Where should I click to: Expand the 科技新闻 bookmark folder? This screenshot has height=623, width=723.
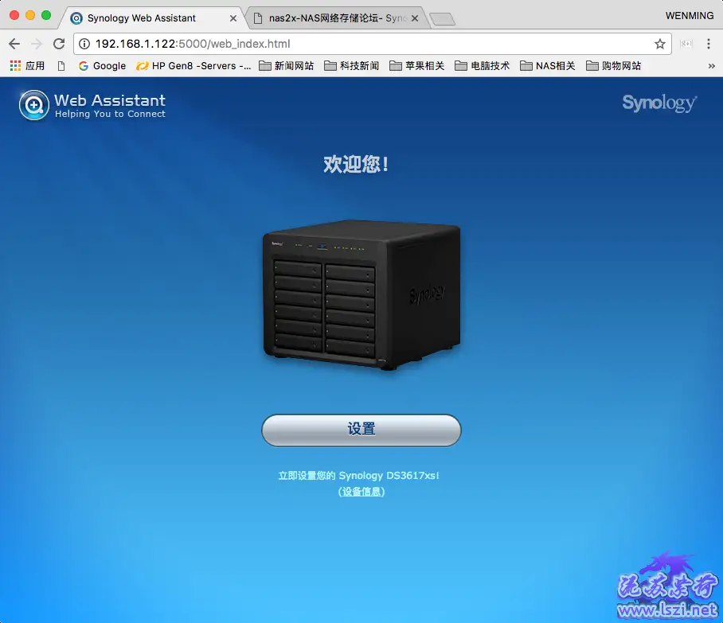pos(351,66)
